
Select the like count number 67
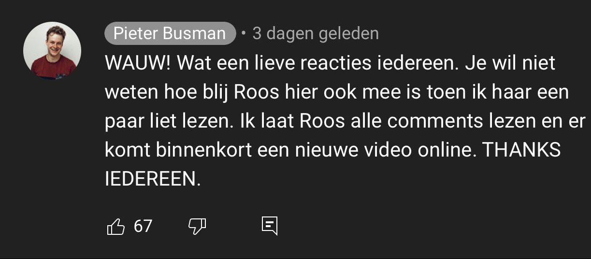coord(143,226)
